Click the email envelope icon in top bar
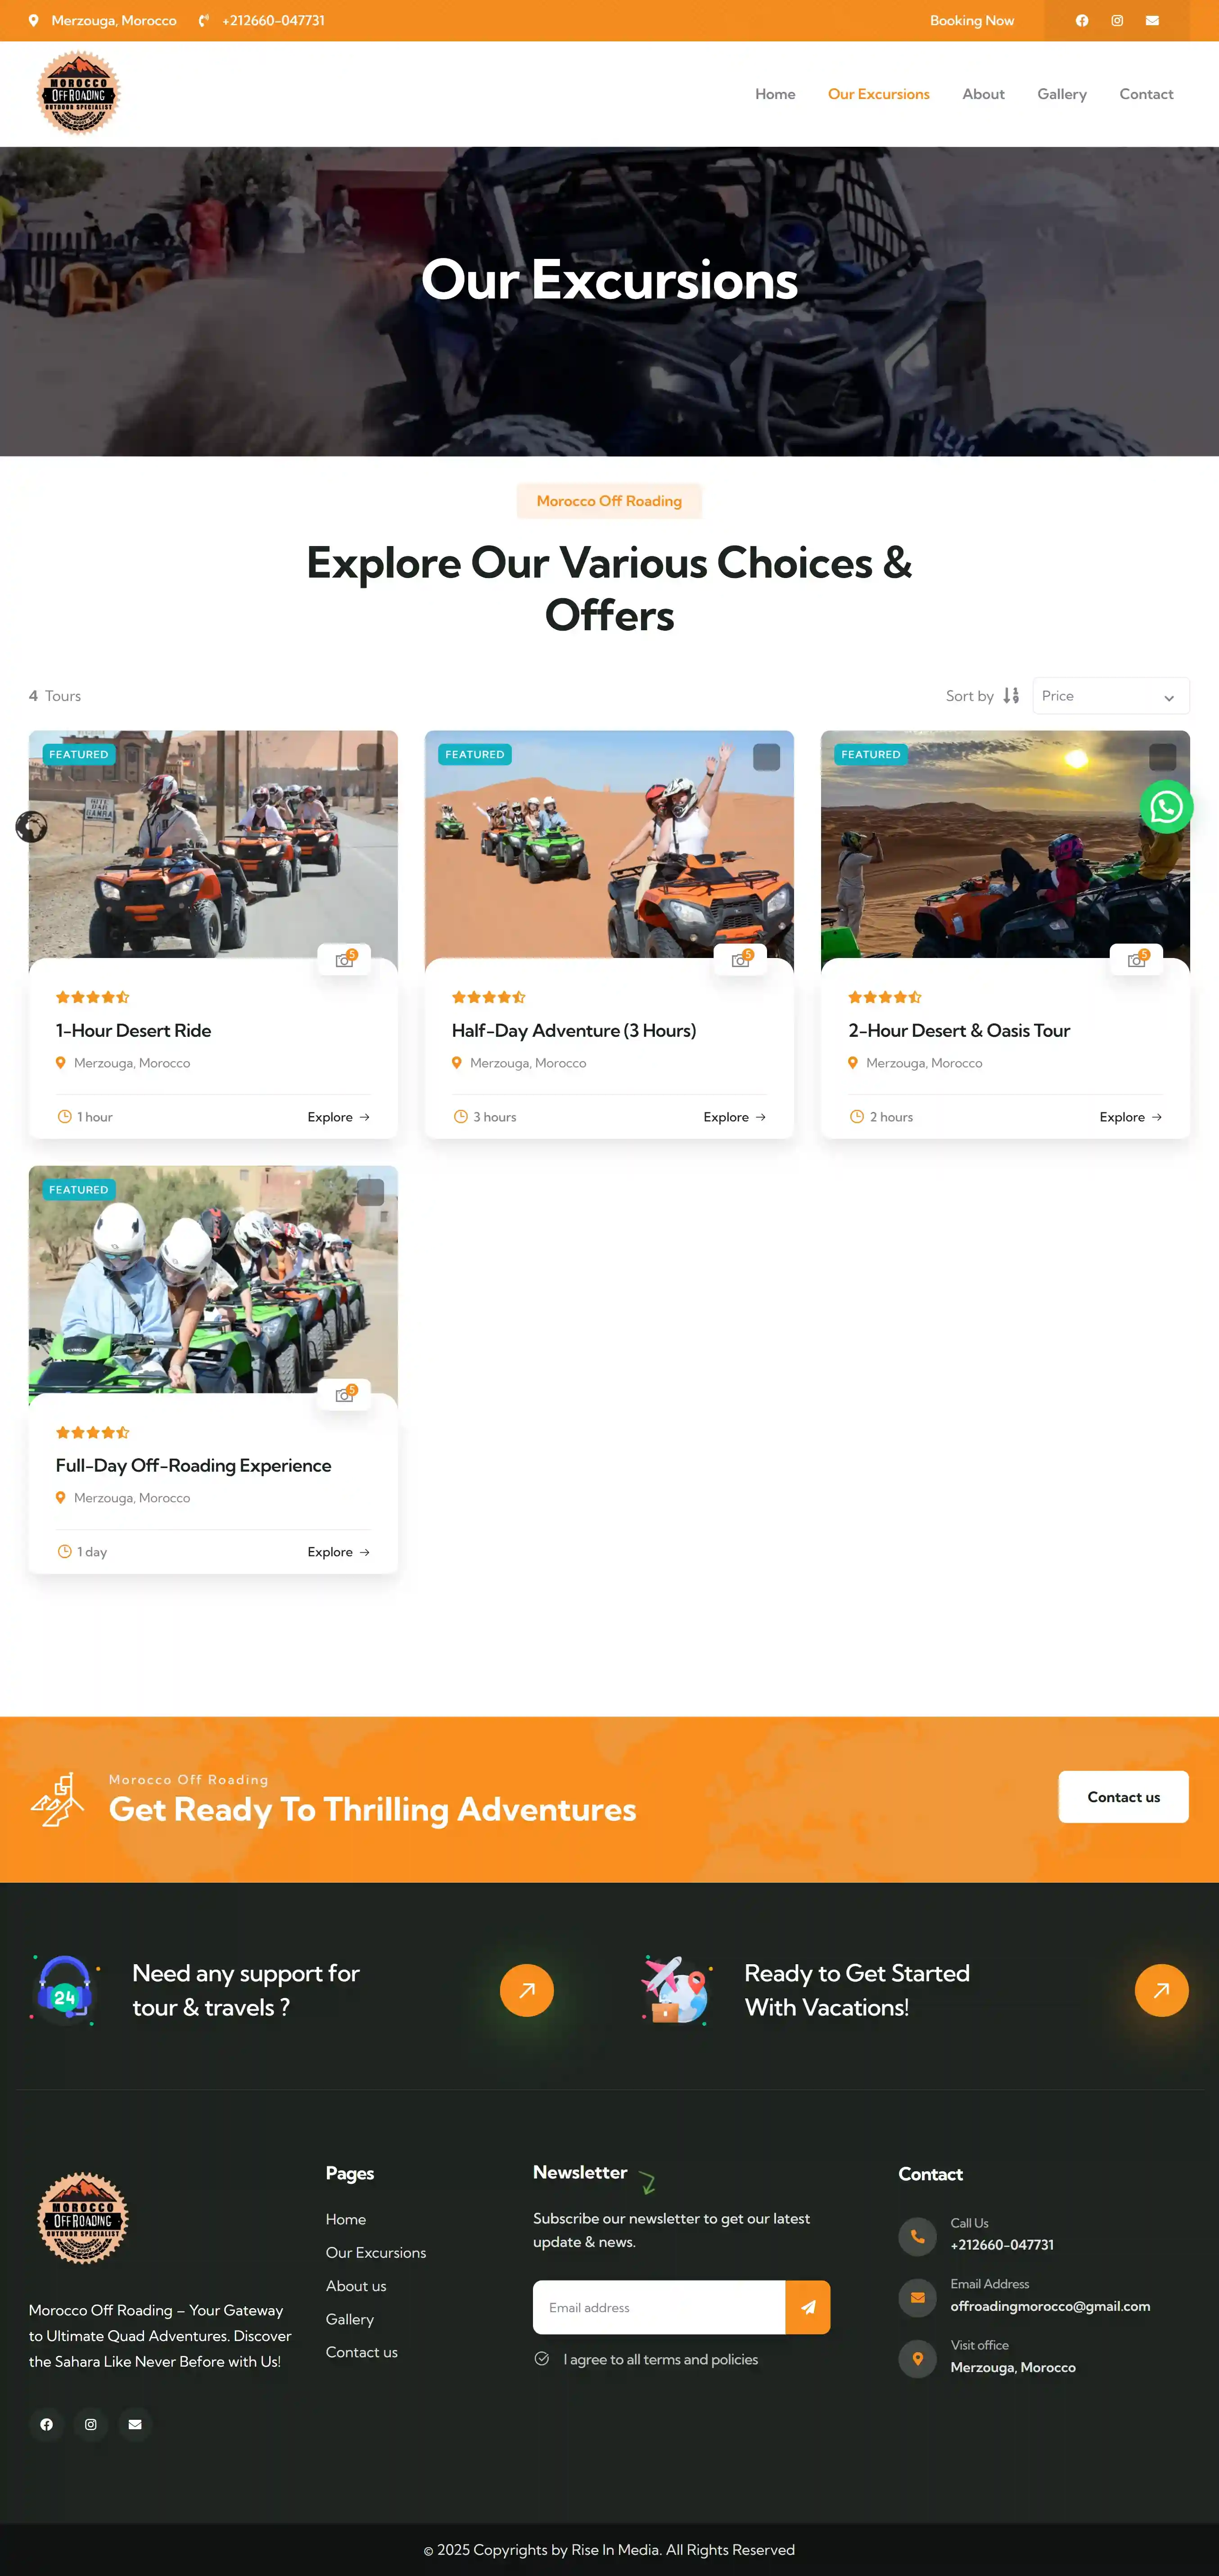Viewport: 1219px width, 2576px height. 1152,21
